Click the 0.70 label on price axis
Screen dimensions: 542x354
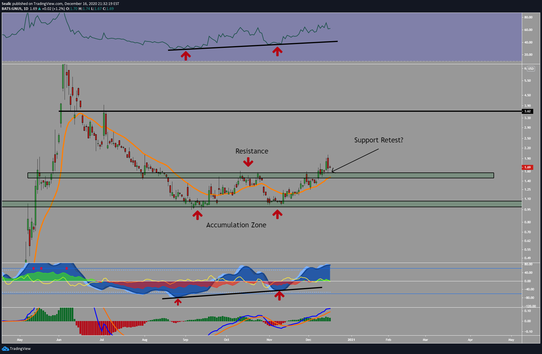(x=527, y=232)
